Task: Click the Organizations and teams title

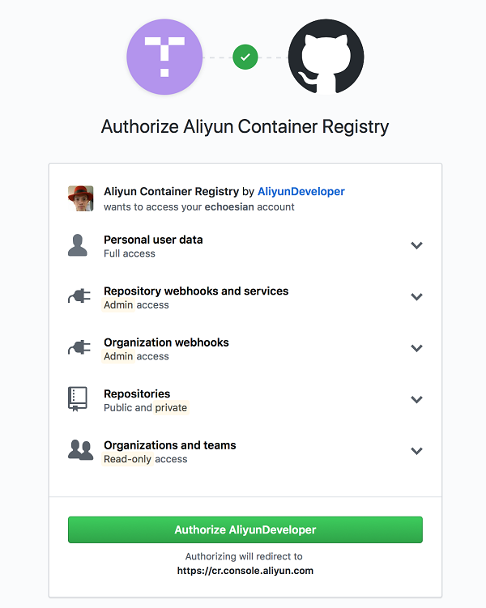Action: coord(169,445)
